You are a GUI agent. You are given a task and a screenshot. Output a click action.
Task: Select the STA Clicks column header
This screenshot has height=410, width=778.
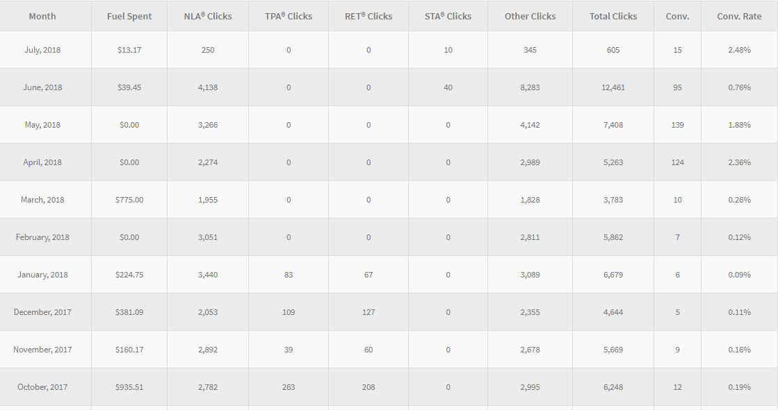point(448,17)
